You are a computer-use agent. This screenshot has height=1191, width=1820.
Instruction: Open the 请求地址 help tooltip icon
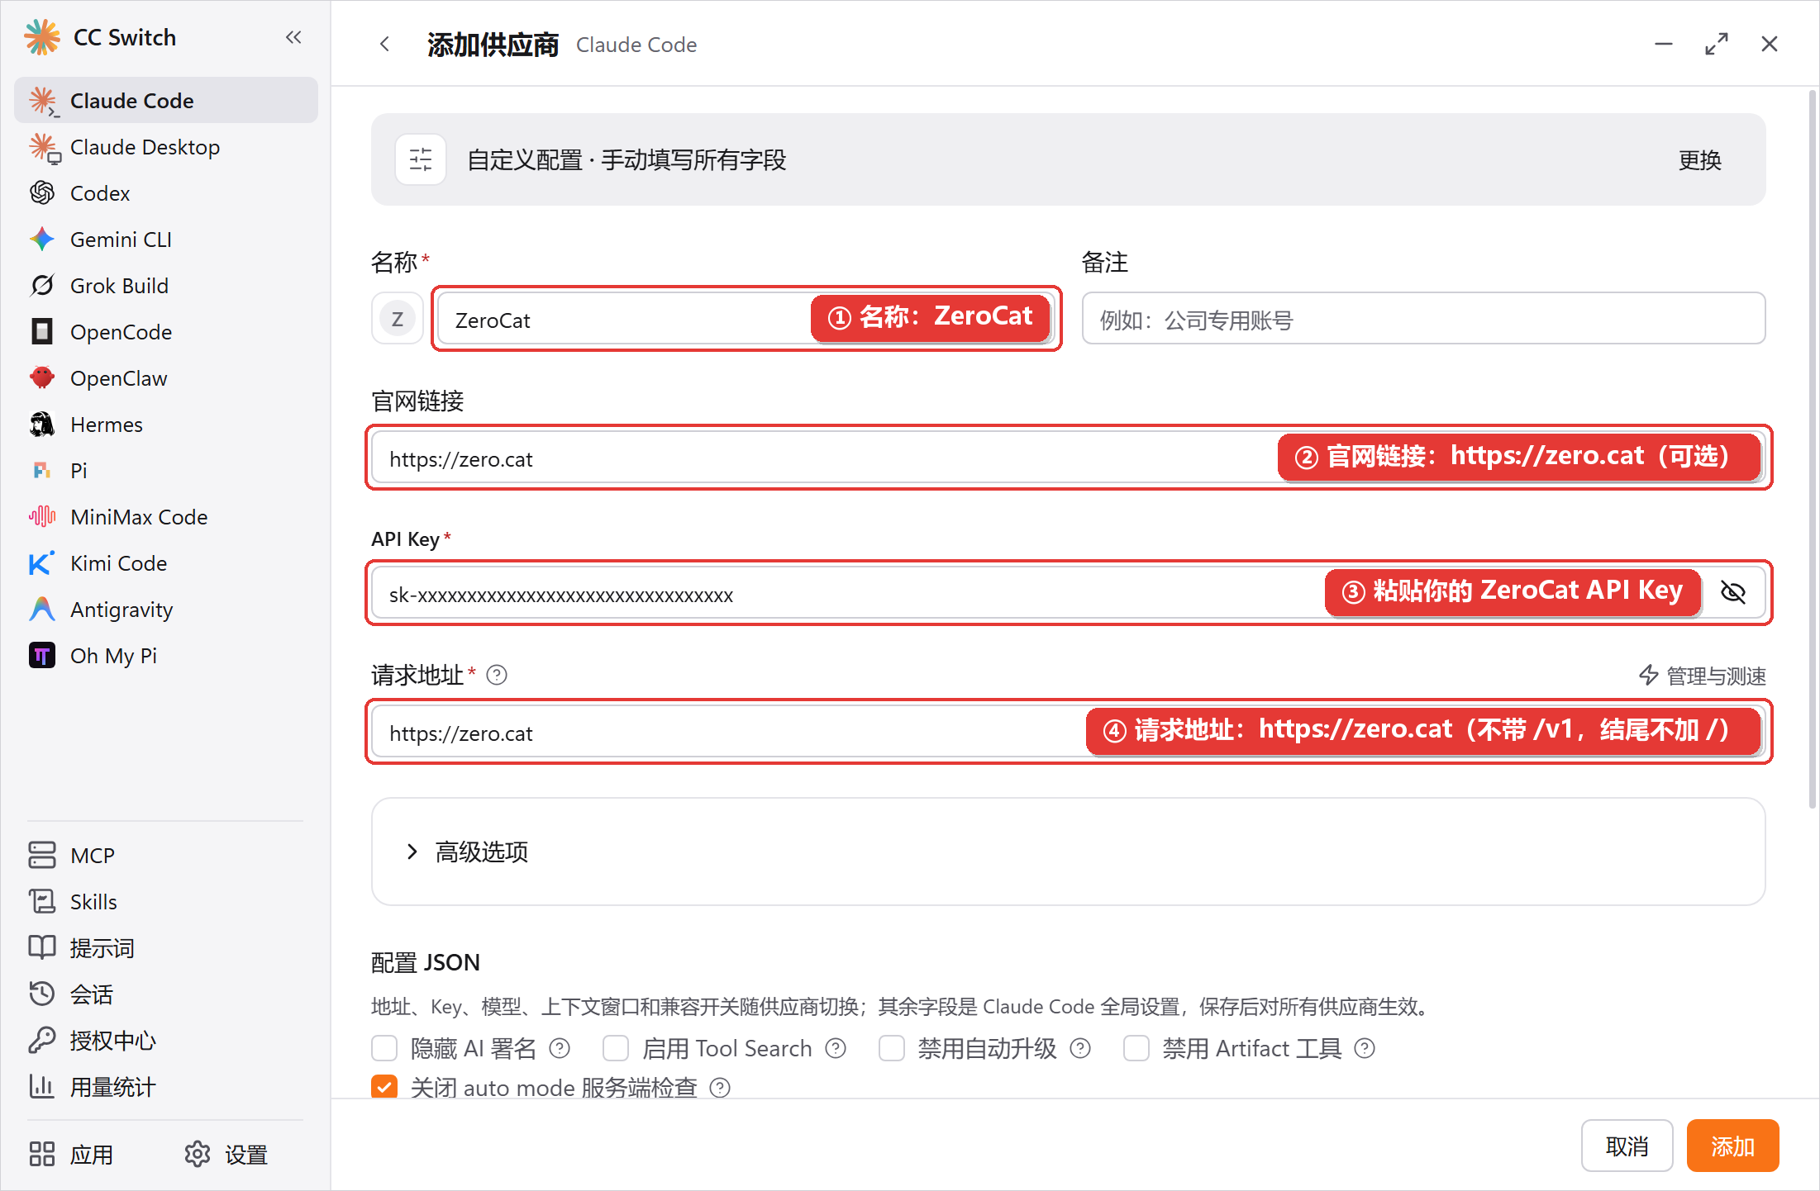tap(497, 676)
